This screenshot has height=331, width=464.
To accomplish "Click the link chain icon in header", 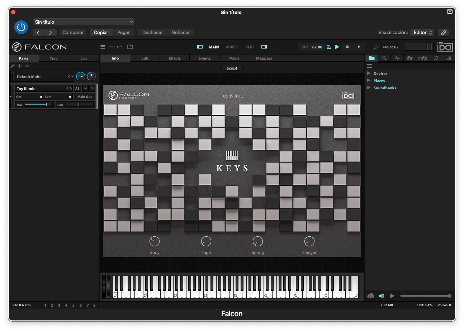I will tap(444, 33).
